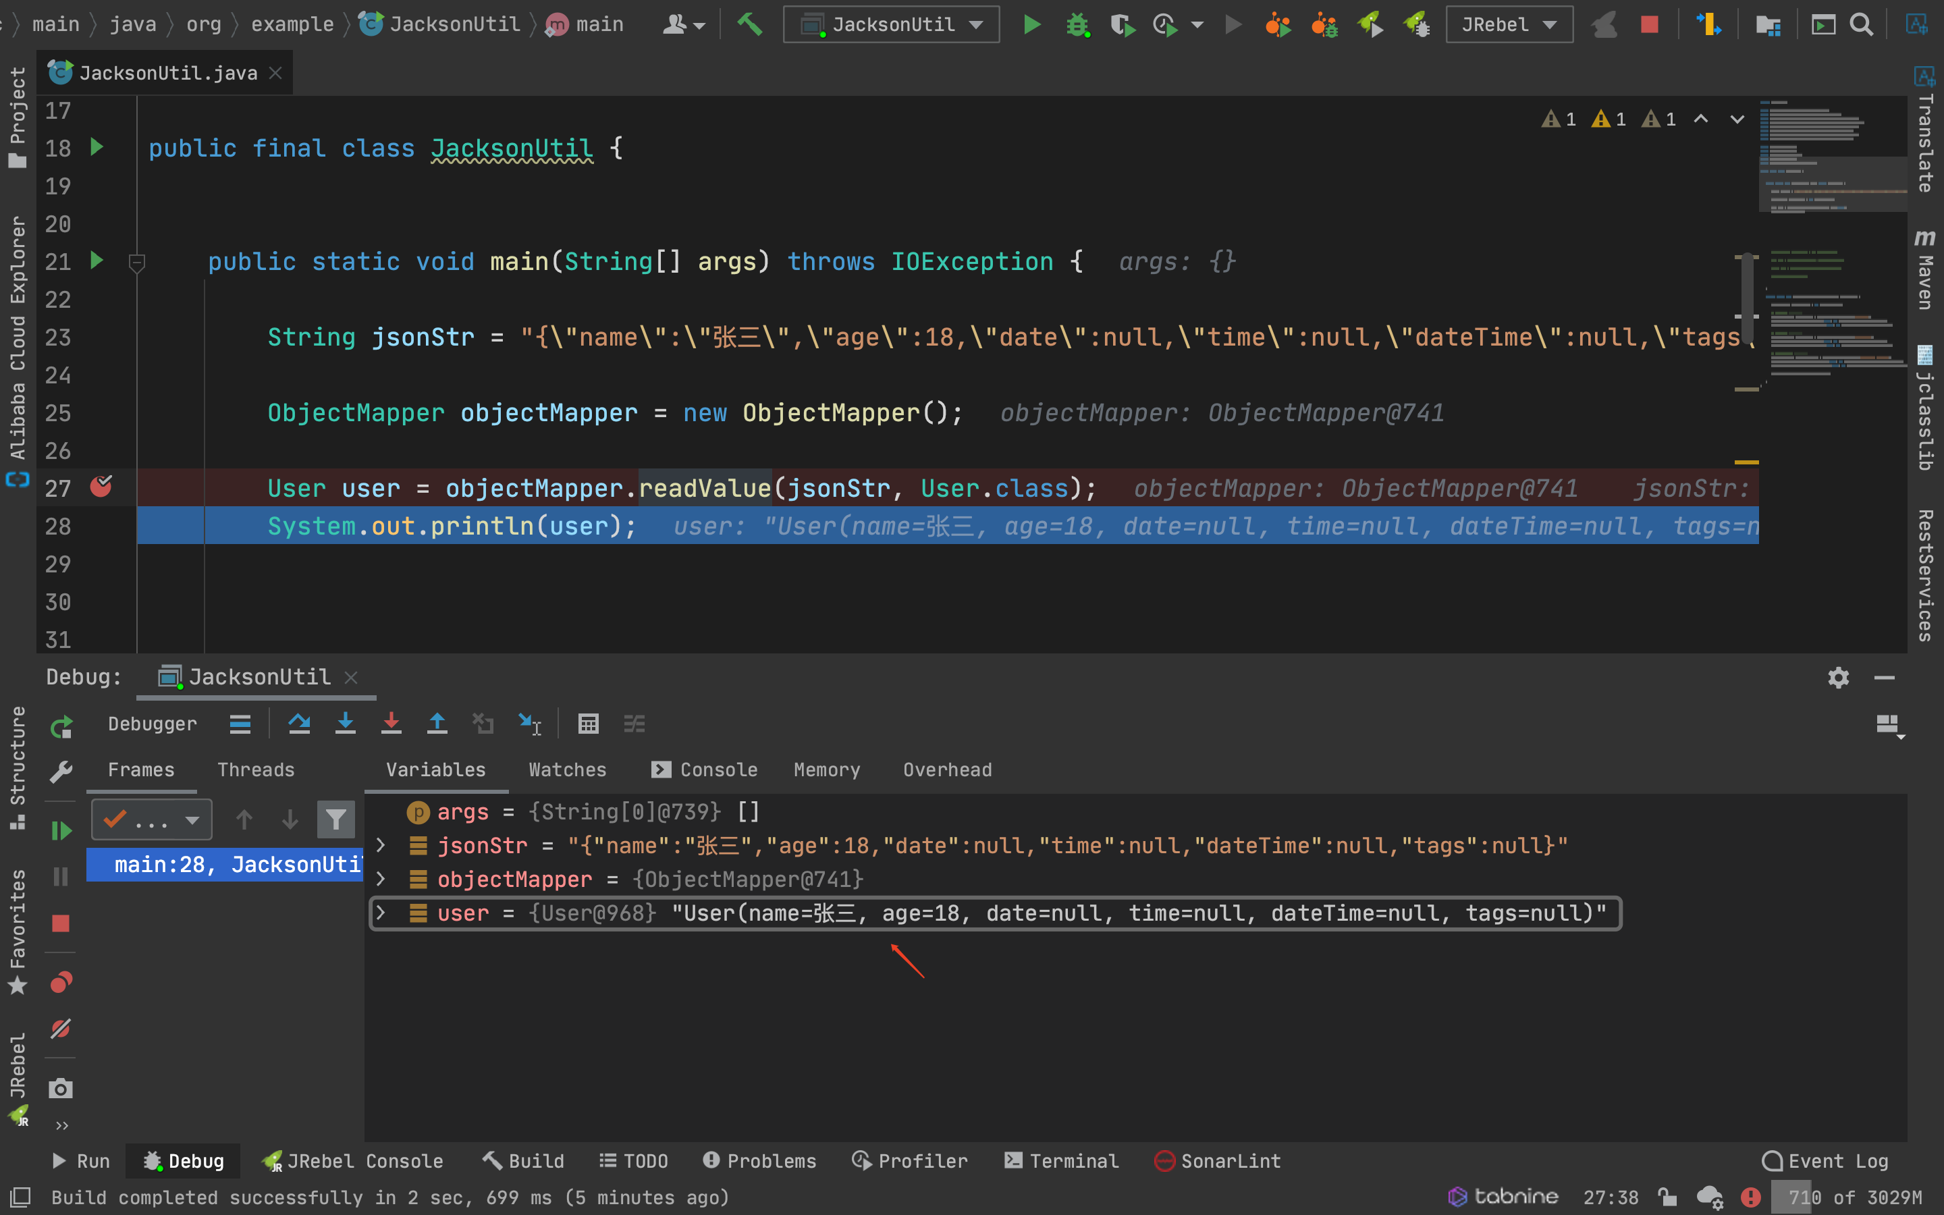The width and height of the screenshot is (1944, 1215).
Task: Click the Step Over debugger icon
Action: coord(299,724)
